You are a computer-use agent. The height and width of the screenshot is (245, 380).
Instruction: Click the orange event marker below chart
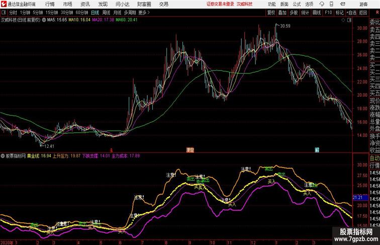pyautogui.click(x=190, y=150)
